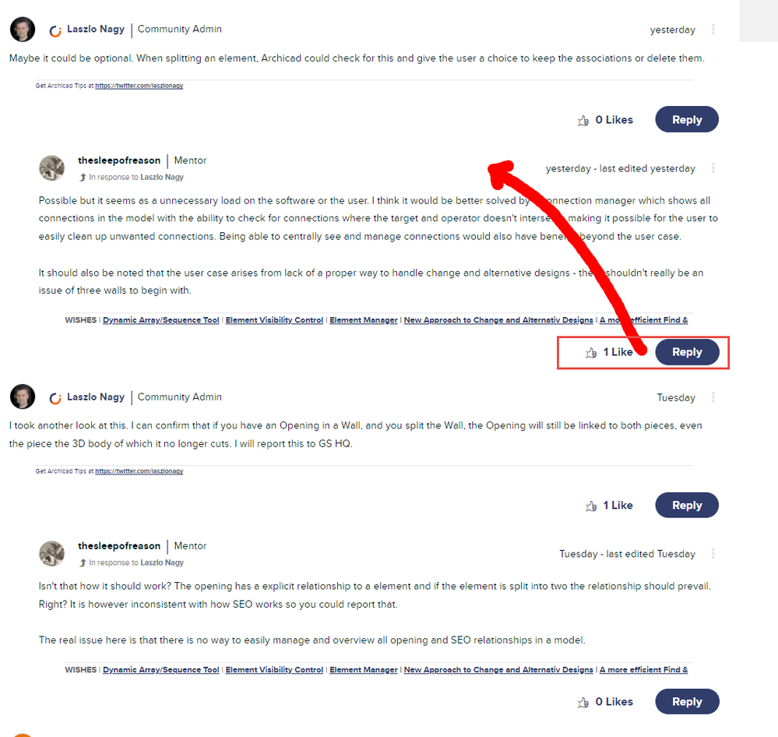Open options menu for Laszlo Nagy's yesterday post
This screenshot has width=778, height=737.
[x=713, y=30]
